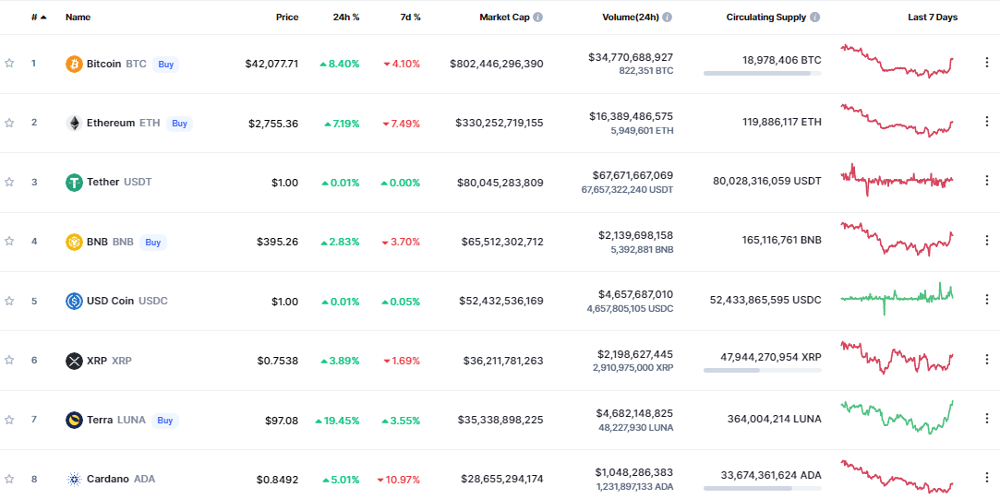Click the Tether logo icon
Image resolution: width=1000 pixels, height=499 pixels.
click(x=74, y=183)
